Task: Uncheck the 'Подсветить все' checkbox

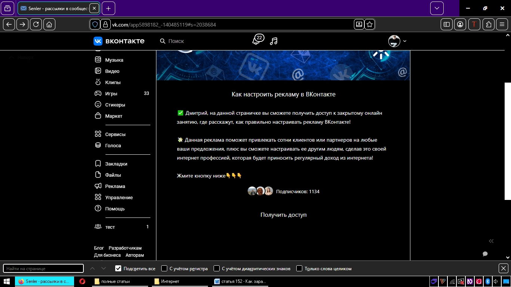Action: 119,268
